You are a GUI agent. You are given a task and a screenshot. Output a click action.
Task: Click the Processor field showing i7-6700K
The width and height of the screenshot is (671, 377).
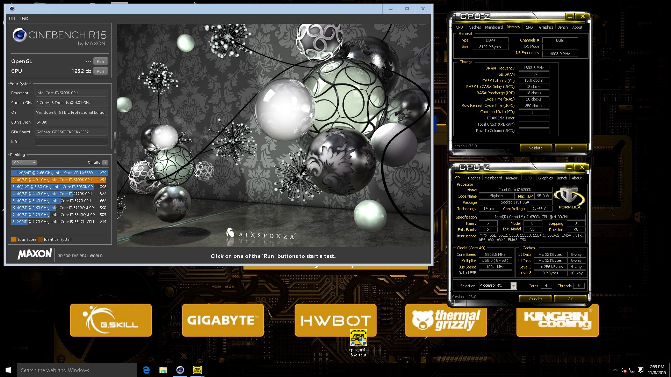click(71, 93)
